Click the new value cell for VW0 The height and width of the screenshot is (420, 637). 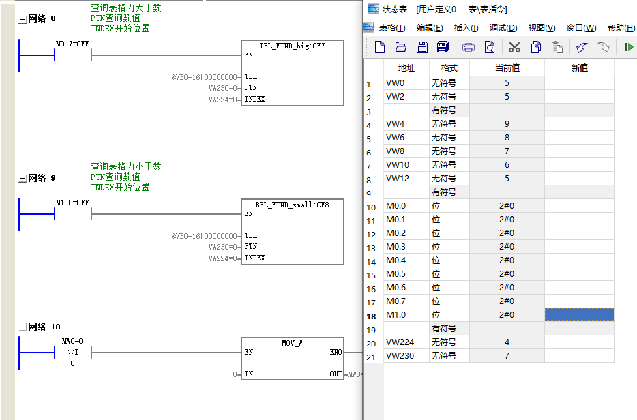579,83
